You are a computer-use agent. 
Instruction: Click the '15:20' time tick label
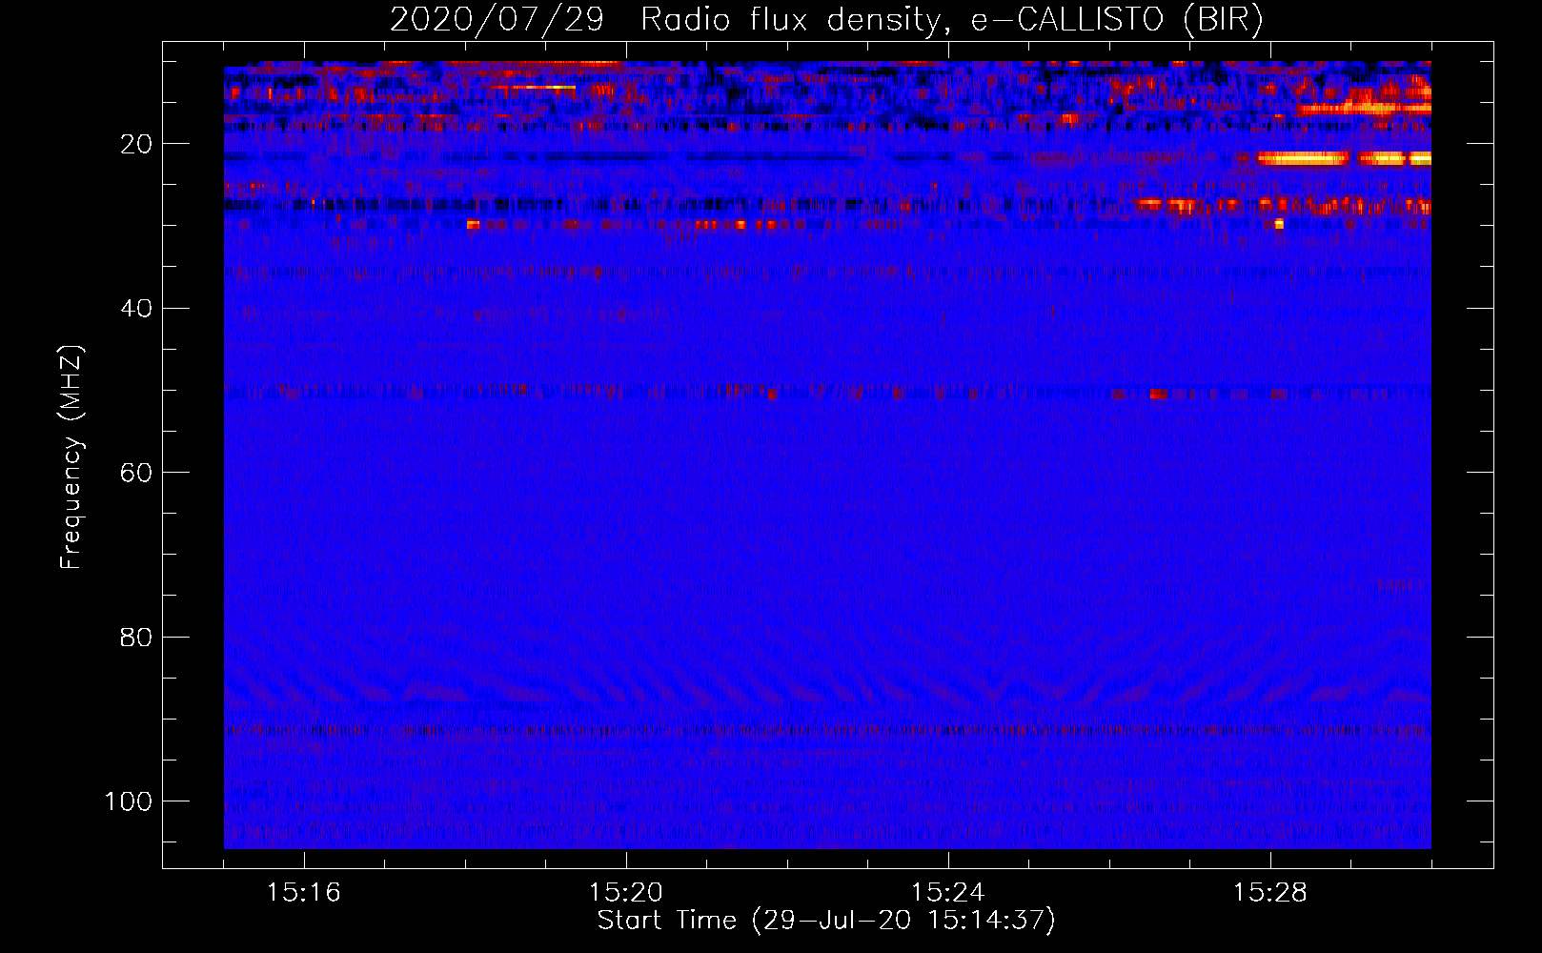point(626,893)
